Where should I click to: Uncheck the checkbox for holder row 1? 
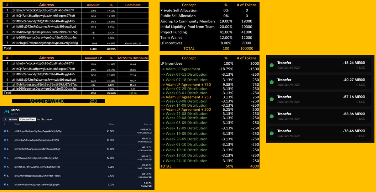(x=4, y=140)
